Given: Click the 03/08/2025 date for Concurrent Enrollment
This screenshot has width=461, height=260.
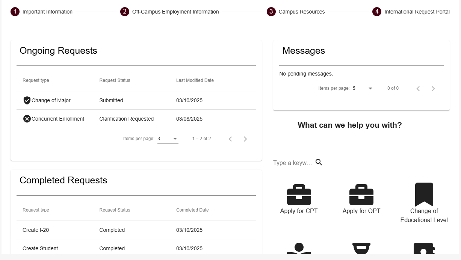Looking at the screenshot, I should coord(189,119).
